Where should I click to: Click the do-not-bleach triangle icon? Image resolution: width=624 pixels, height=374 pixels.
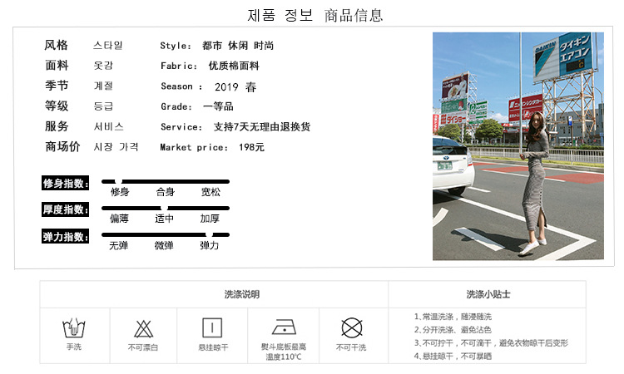pyautogui.click(x=143, y=328)
